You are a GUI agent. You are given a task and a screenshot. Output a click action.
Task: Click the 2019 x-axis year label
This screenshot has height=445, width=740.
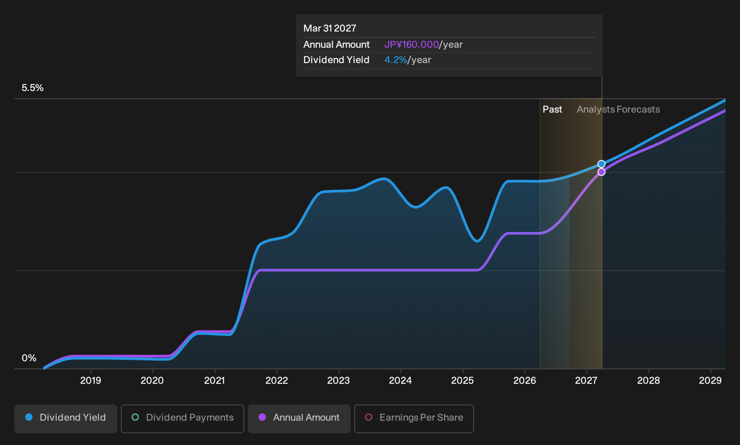tap(91, 381)
